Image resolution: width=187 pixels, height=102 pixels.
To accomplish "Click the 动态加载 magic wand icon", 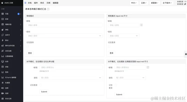I will coord(3,51).
